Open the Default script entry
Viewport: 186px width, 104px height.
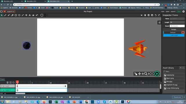[173, 32]
